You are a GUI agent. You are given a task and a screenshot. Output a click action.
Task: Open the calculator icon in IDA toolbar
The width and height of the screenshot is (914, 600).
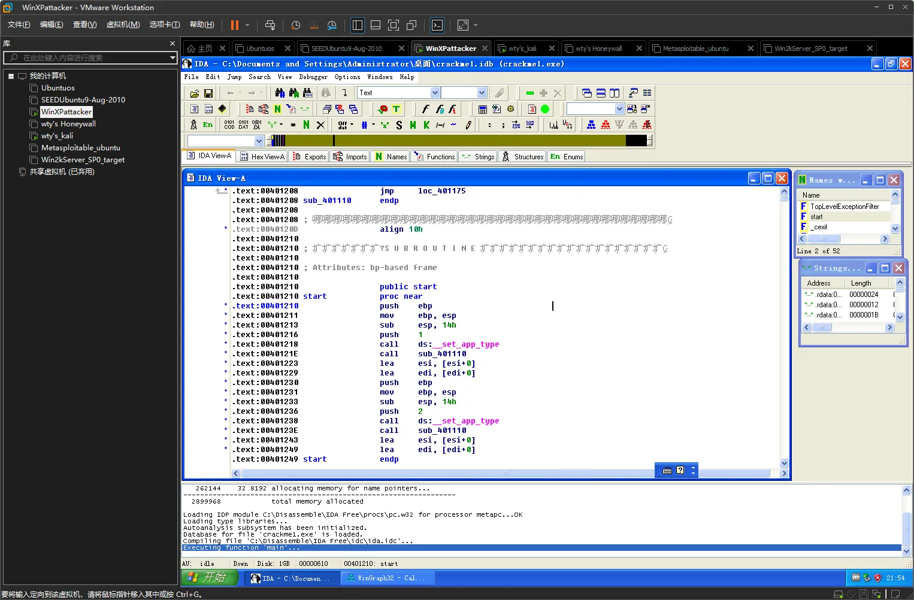[482, 109]
